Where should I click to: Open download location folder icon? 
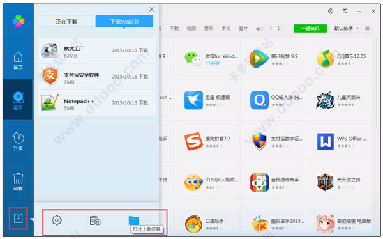point(133,220)
